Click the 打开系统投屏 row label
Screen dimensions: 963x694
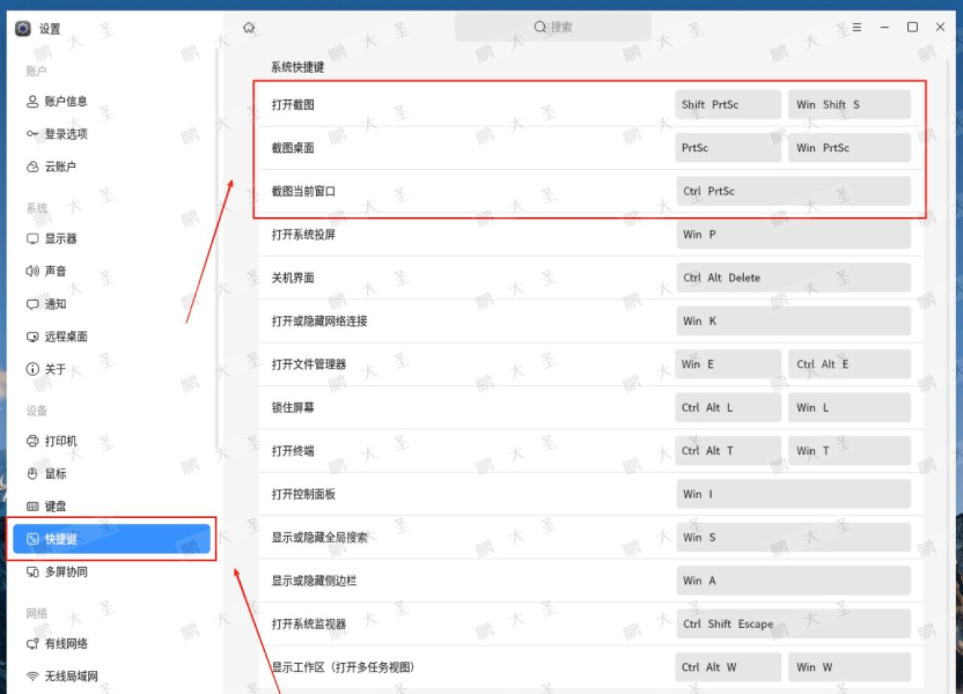coord(303,235)
